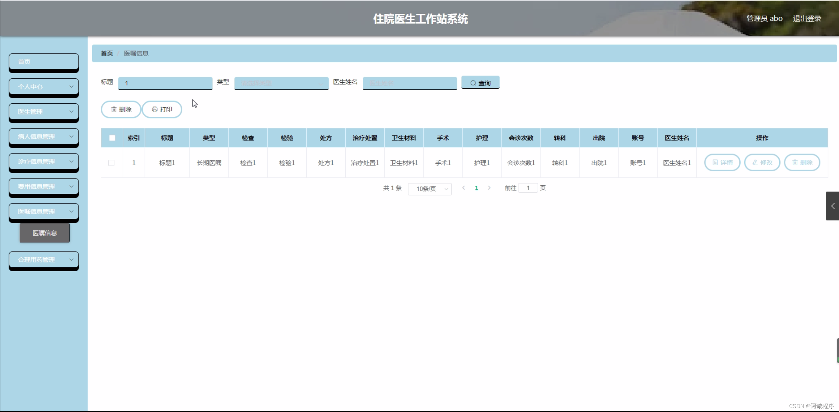Click the previous page arrow
This screenshot has height=412, width=839.
pyautogui.click(x=463, y=188)
